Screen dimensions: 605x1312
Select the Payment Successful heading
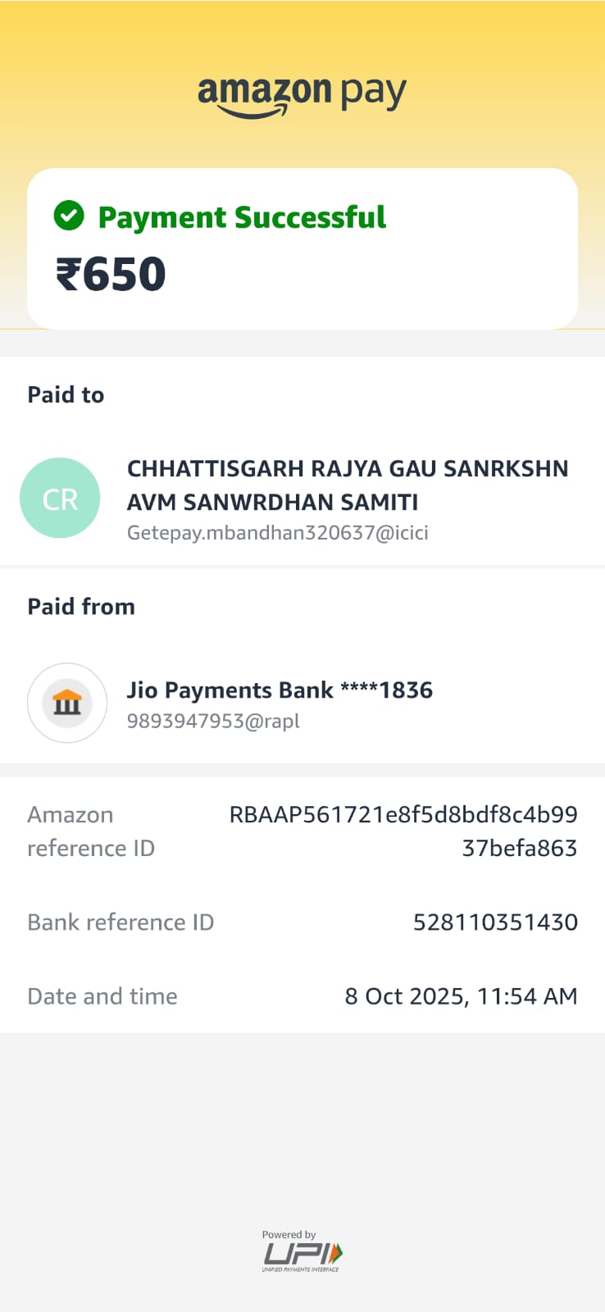point(242,217)
